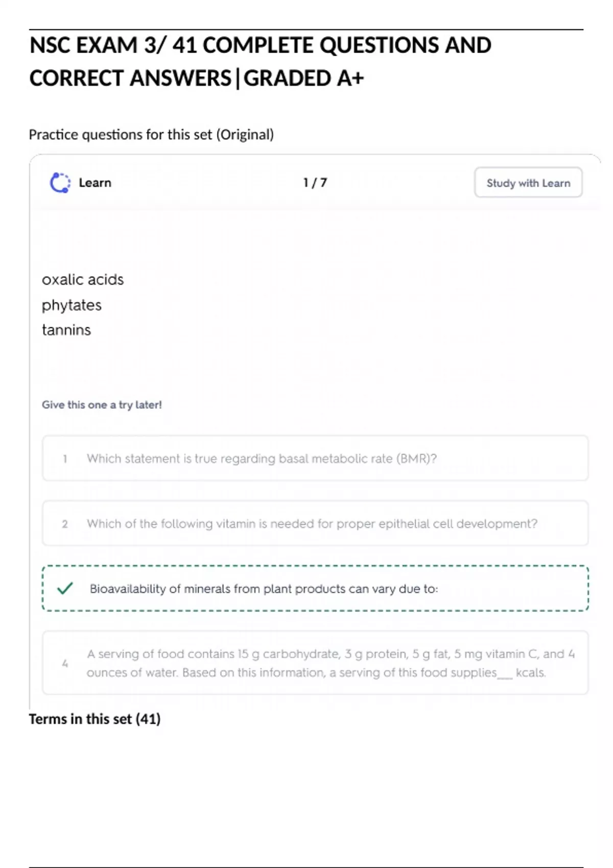Click the green checkmark on the correct answer
This screenshot has height=868, width=613.
point(65,589)
